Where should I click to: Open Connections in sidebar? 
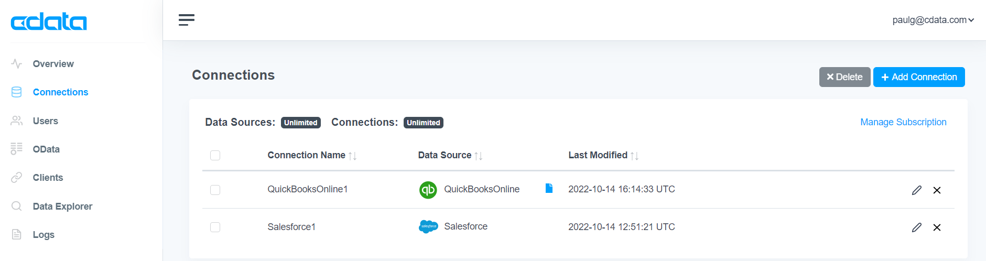click(61, 92)
